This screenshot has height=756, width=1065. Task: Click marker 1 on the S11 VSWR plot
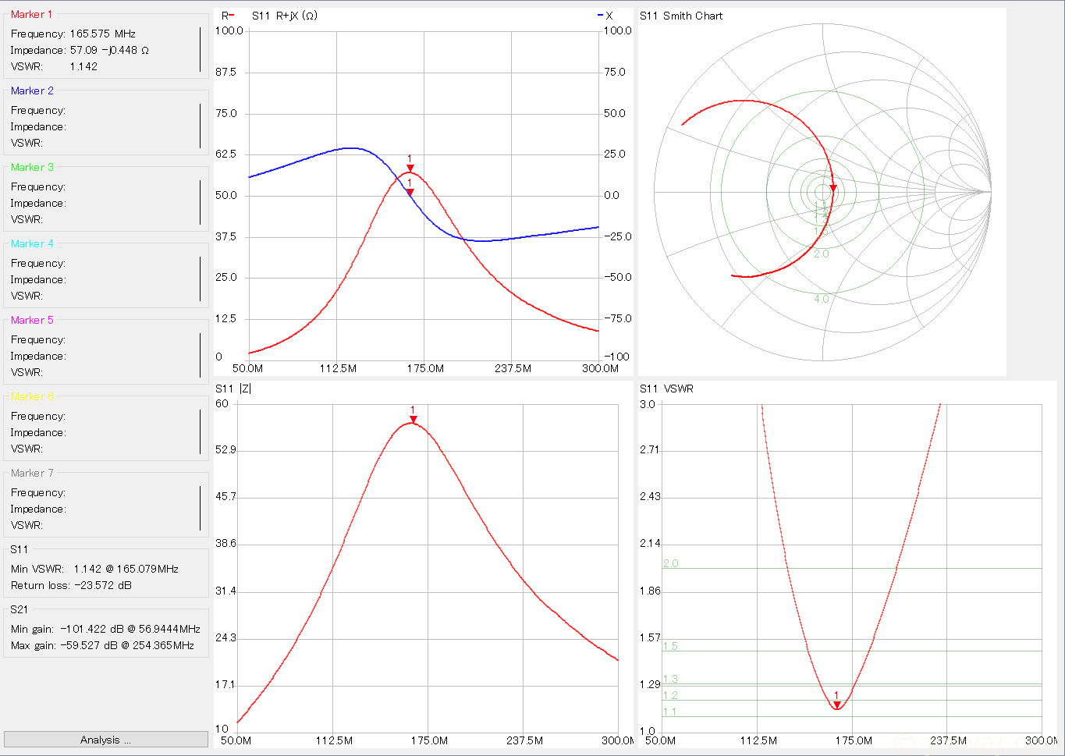tap(836, 705)
